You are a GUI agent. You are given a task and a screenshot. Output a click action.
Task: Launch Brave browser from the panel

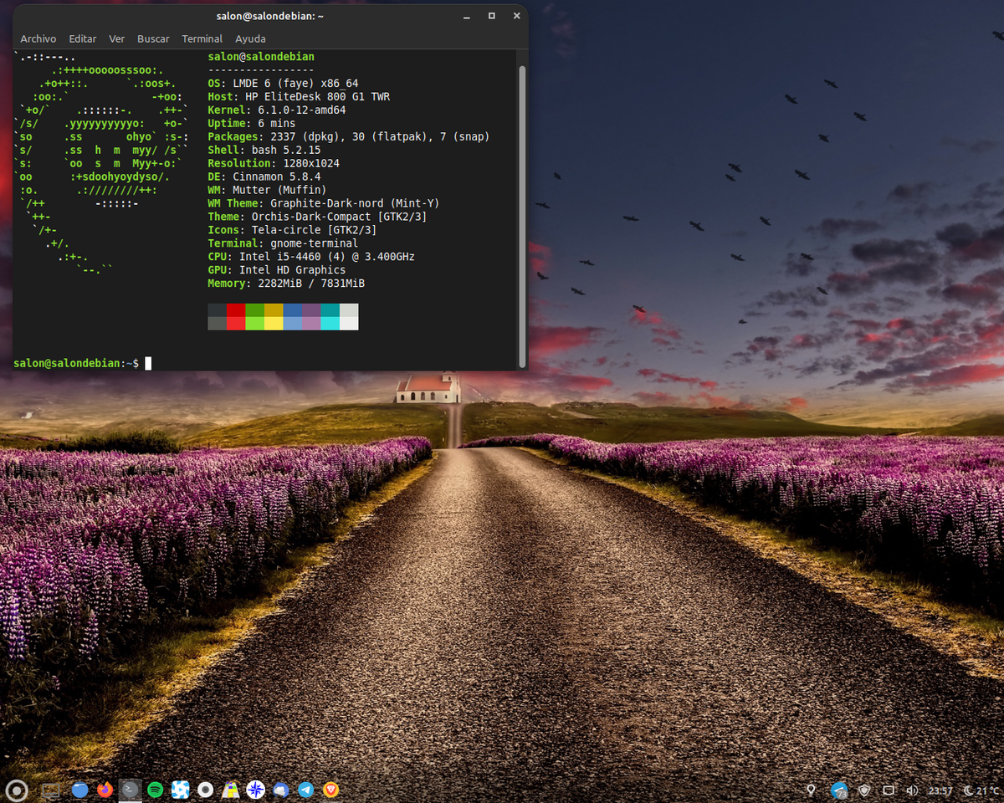(331, 789)
